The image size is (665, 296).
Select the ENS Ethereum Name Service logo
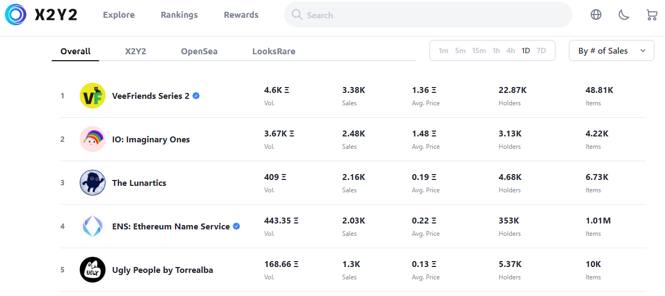92,226
